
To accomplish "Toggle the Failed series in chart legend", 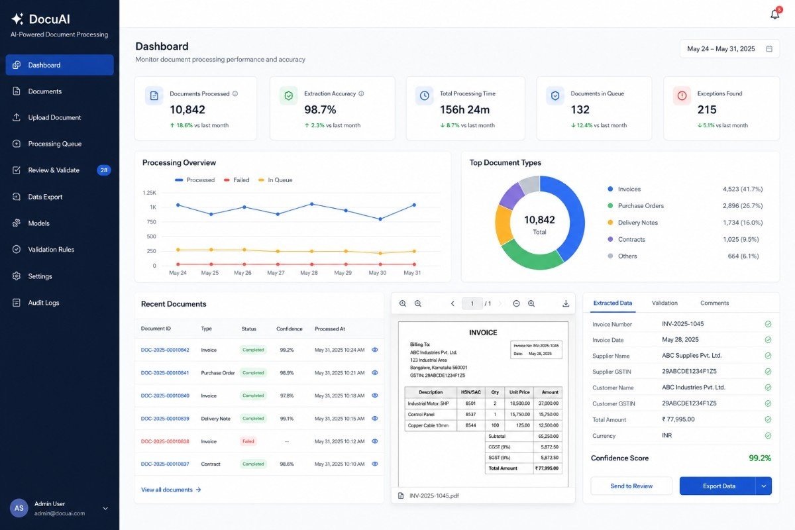I will (x=237, y=180).
